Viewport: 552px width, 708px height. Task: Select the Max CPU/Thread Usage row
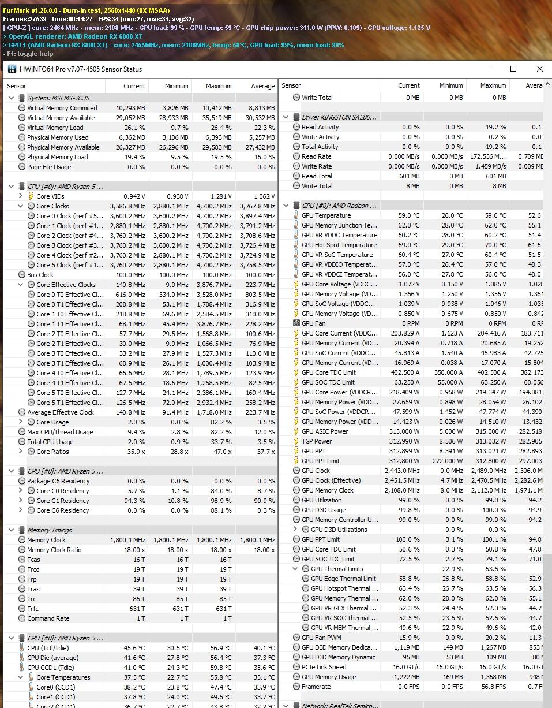coord(141,432)
